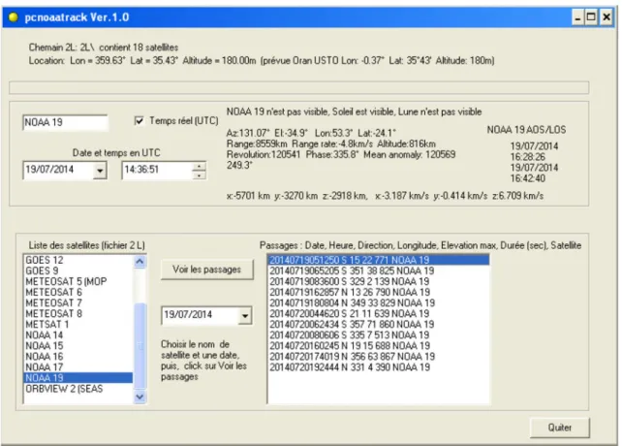Select METEOSAT 8 in satellite list
This screenshot has height=446, width=622.
tap(78, 314)
